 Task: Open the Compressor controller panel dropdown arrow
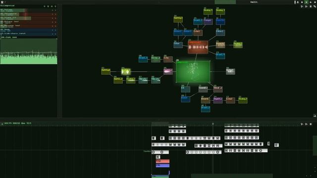(x=45, y=6)
